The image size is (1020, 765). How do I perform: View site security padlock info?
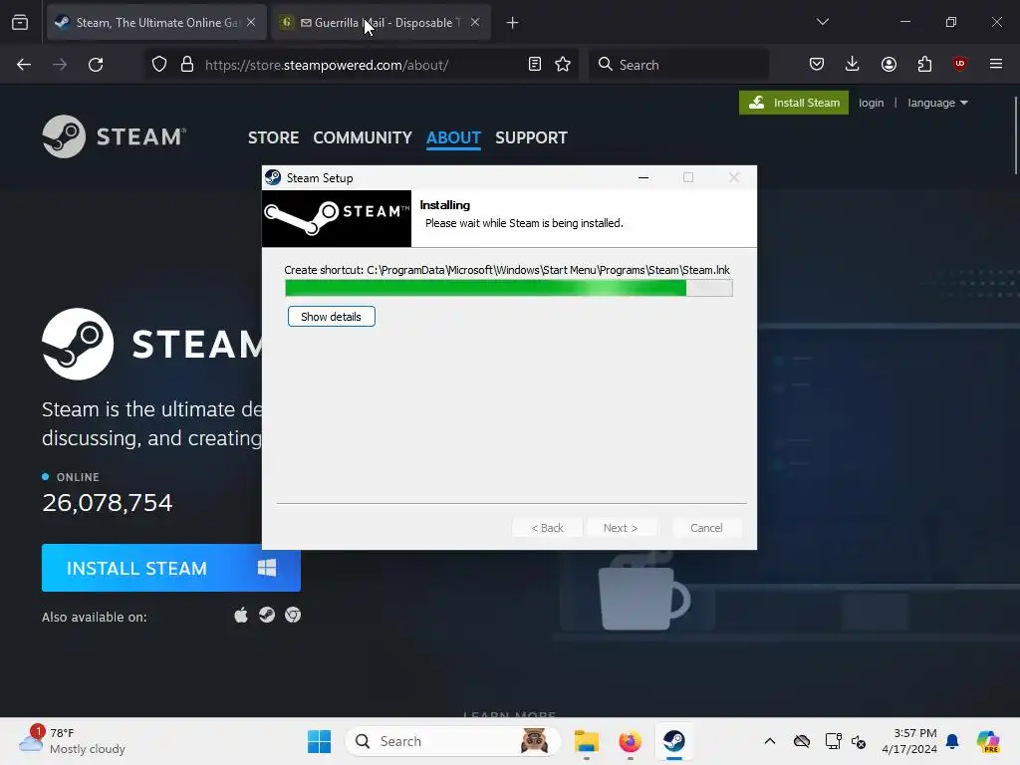187,65
